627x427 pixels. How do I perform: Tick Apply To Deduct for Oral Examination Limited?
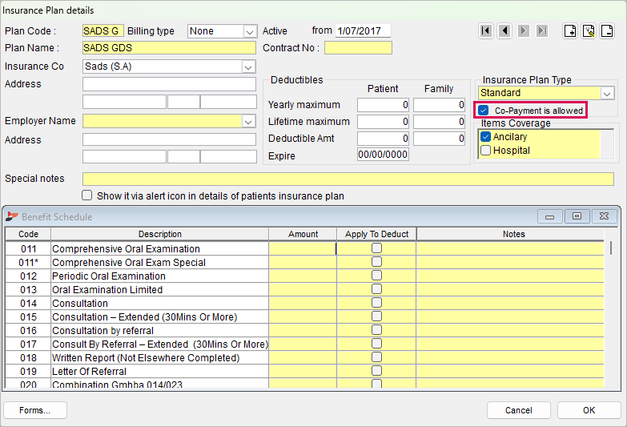coord(376,289)
